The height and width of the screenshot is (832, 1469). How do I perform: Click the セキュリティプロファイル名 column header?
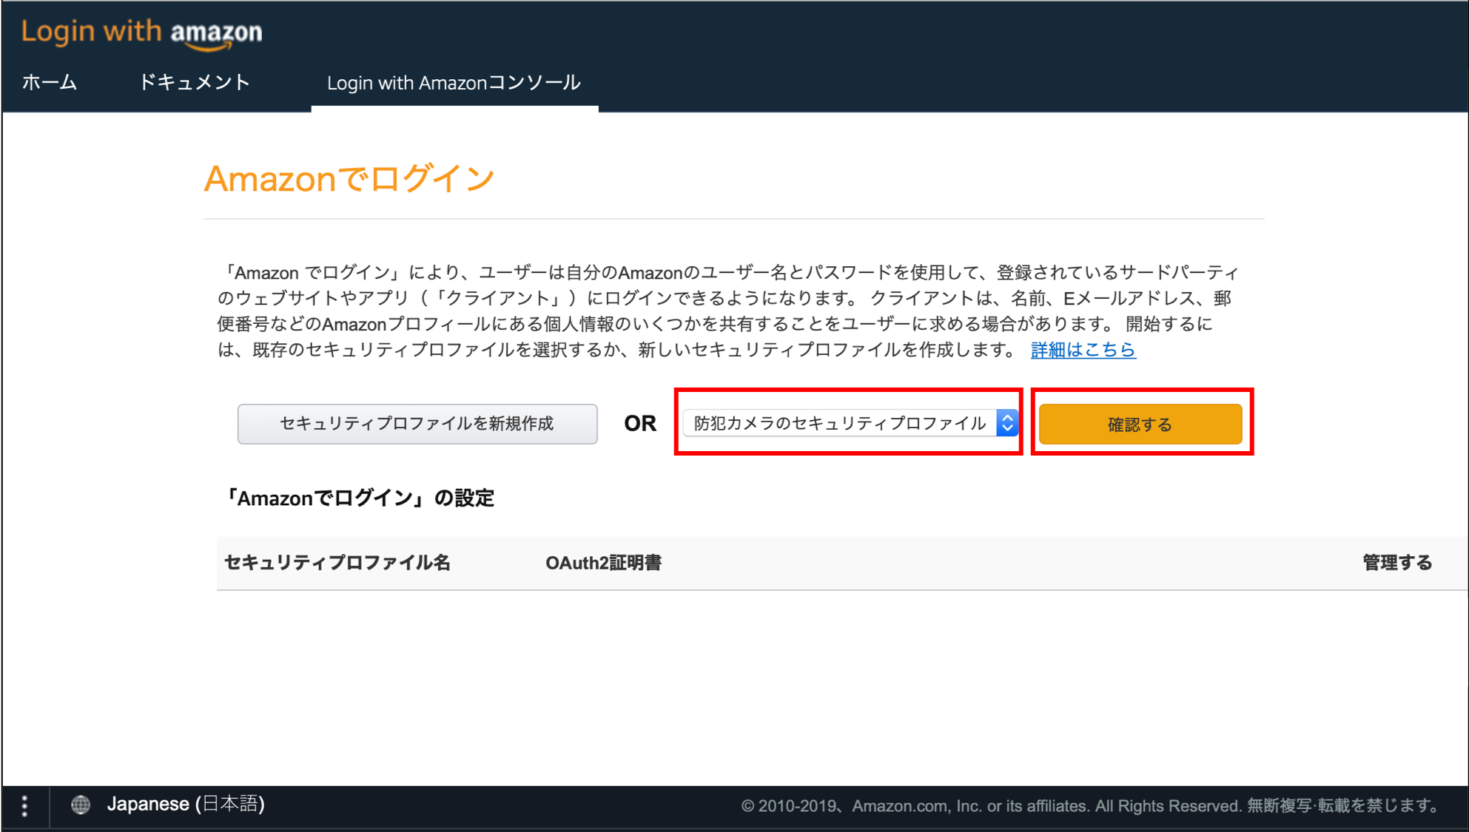(x=337, y=563)
